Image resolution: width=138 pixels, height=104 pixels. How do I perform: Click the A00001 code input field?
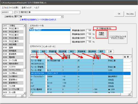[7, 12]
